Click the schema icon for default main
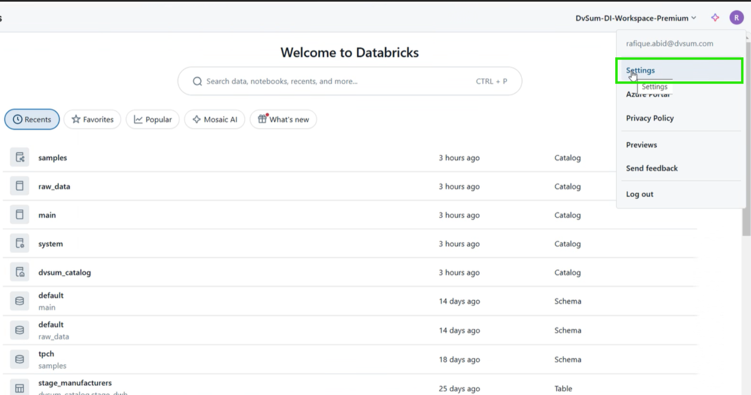This screenshot has width=751, height=395. click(x=20, y=301)
